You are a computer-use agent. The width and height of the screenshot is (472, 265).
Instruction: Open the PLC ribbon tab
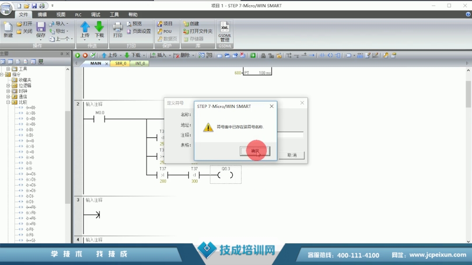click(x=78, y=14)
